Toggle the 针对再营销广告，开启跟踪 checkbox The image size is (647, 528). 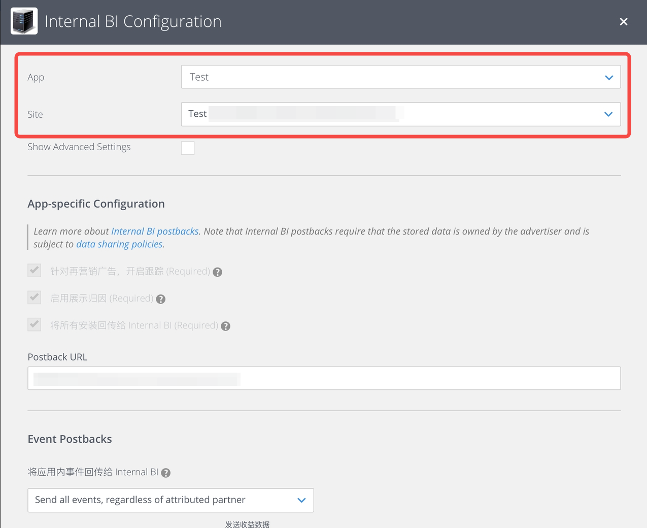(x=35, y=271)
